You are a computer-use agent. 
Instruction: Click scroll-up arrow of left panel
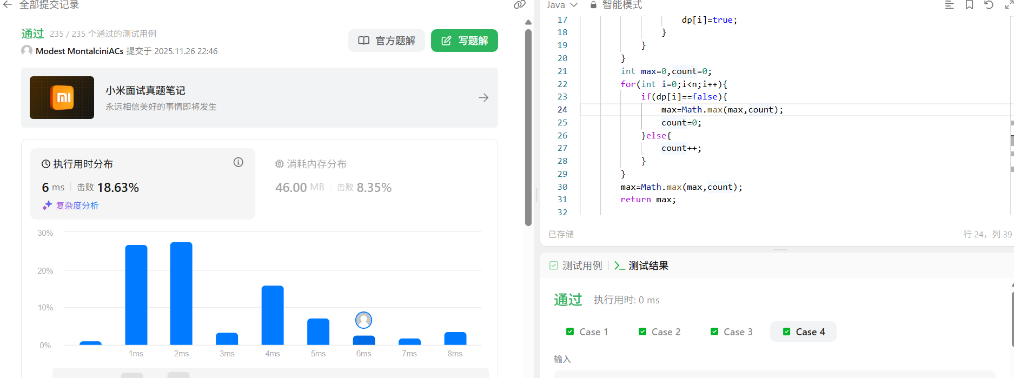pos(528,22)
